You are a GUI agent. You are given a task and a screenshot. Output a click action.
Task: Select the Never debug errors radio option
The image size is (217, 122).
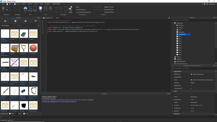pyautogui.click(x=75, y=7)
